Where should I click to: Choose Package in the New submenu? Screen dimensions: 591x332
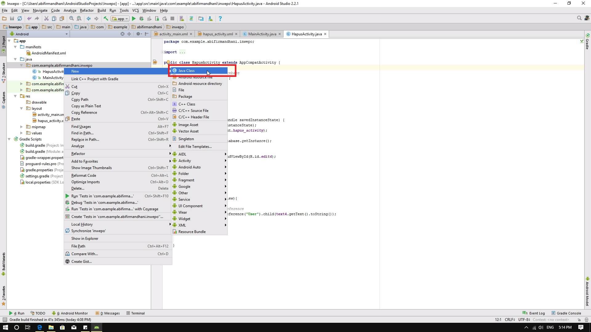[x=185, y=97]
